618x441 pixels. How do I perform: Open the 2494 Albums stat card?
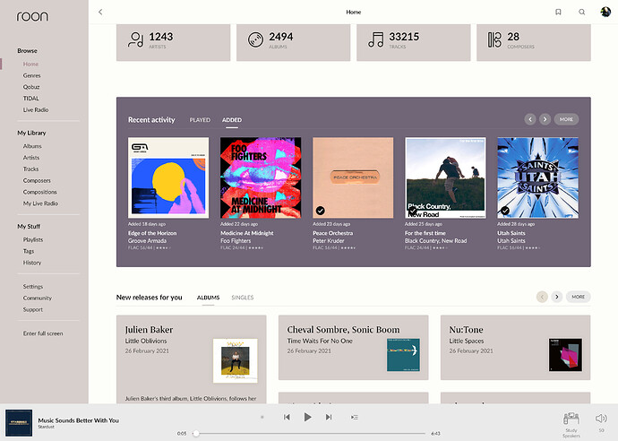(293, 42)
